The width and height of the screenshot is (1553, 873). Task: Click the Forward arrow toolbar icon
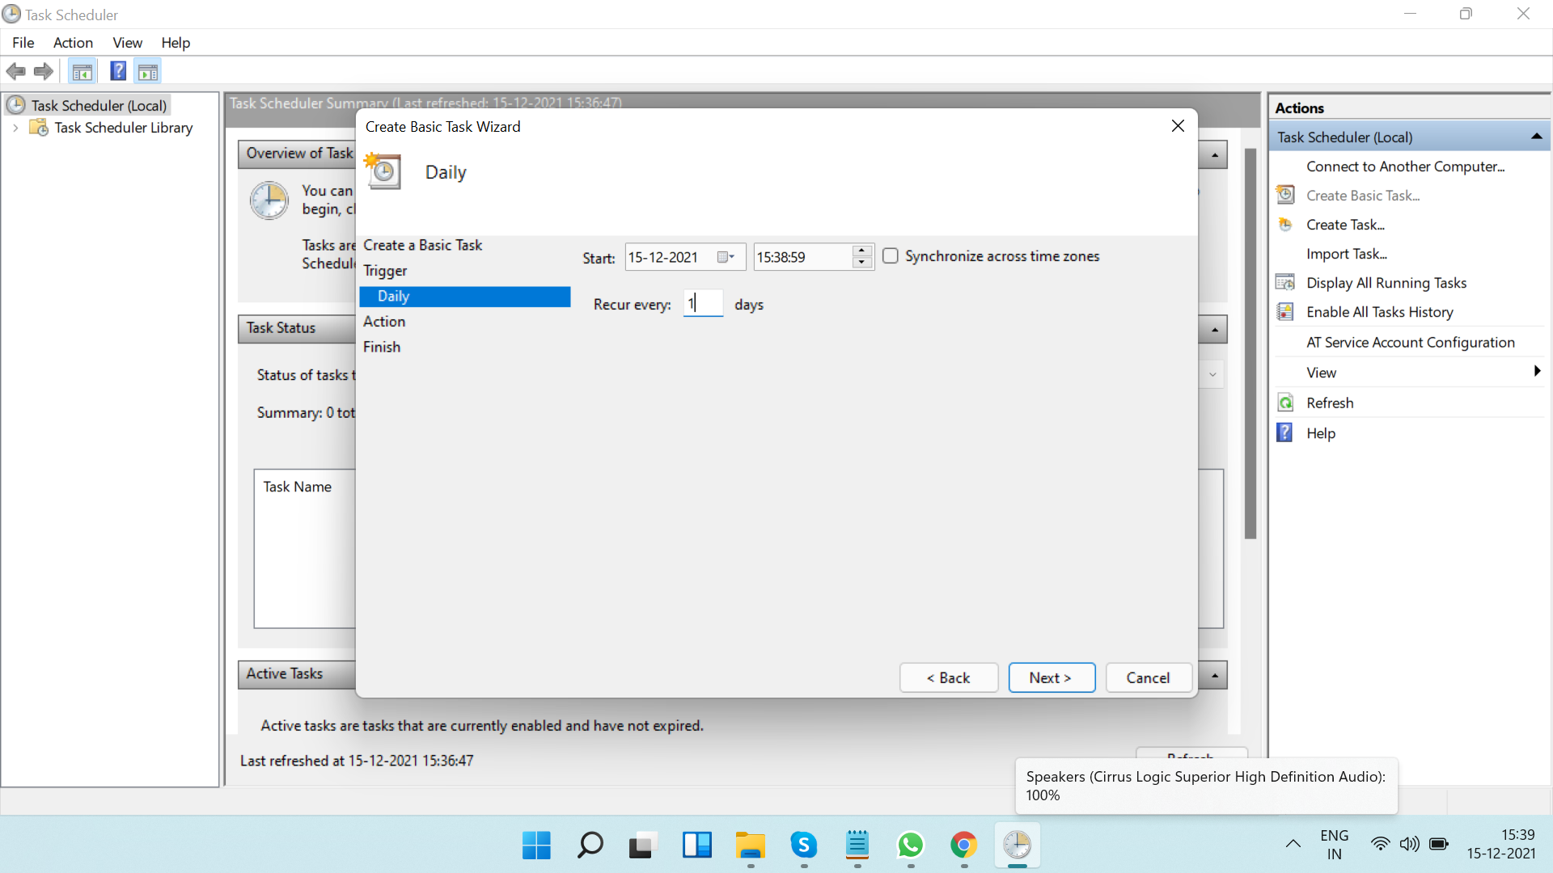[44, 71]
